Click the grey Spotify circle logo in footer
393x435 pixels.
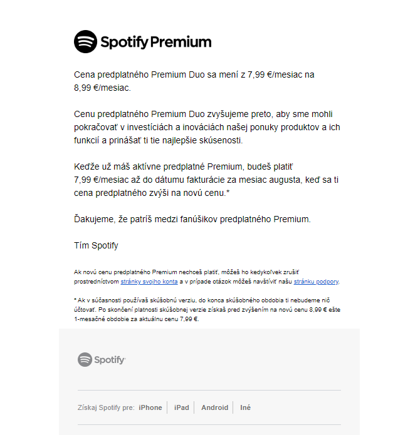coord(85,359)
